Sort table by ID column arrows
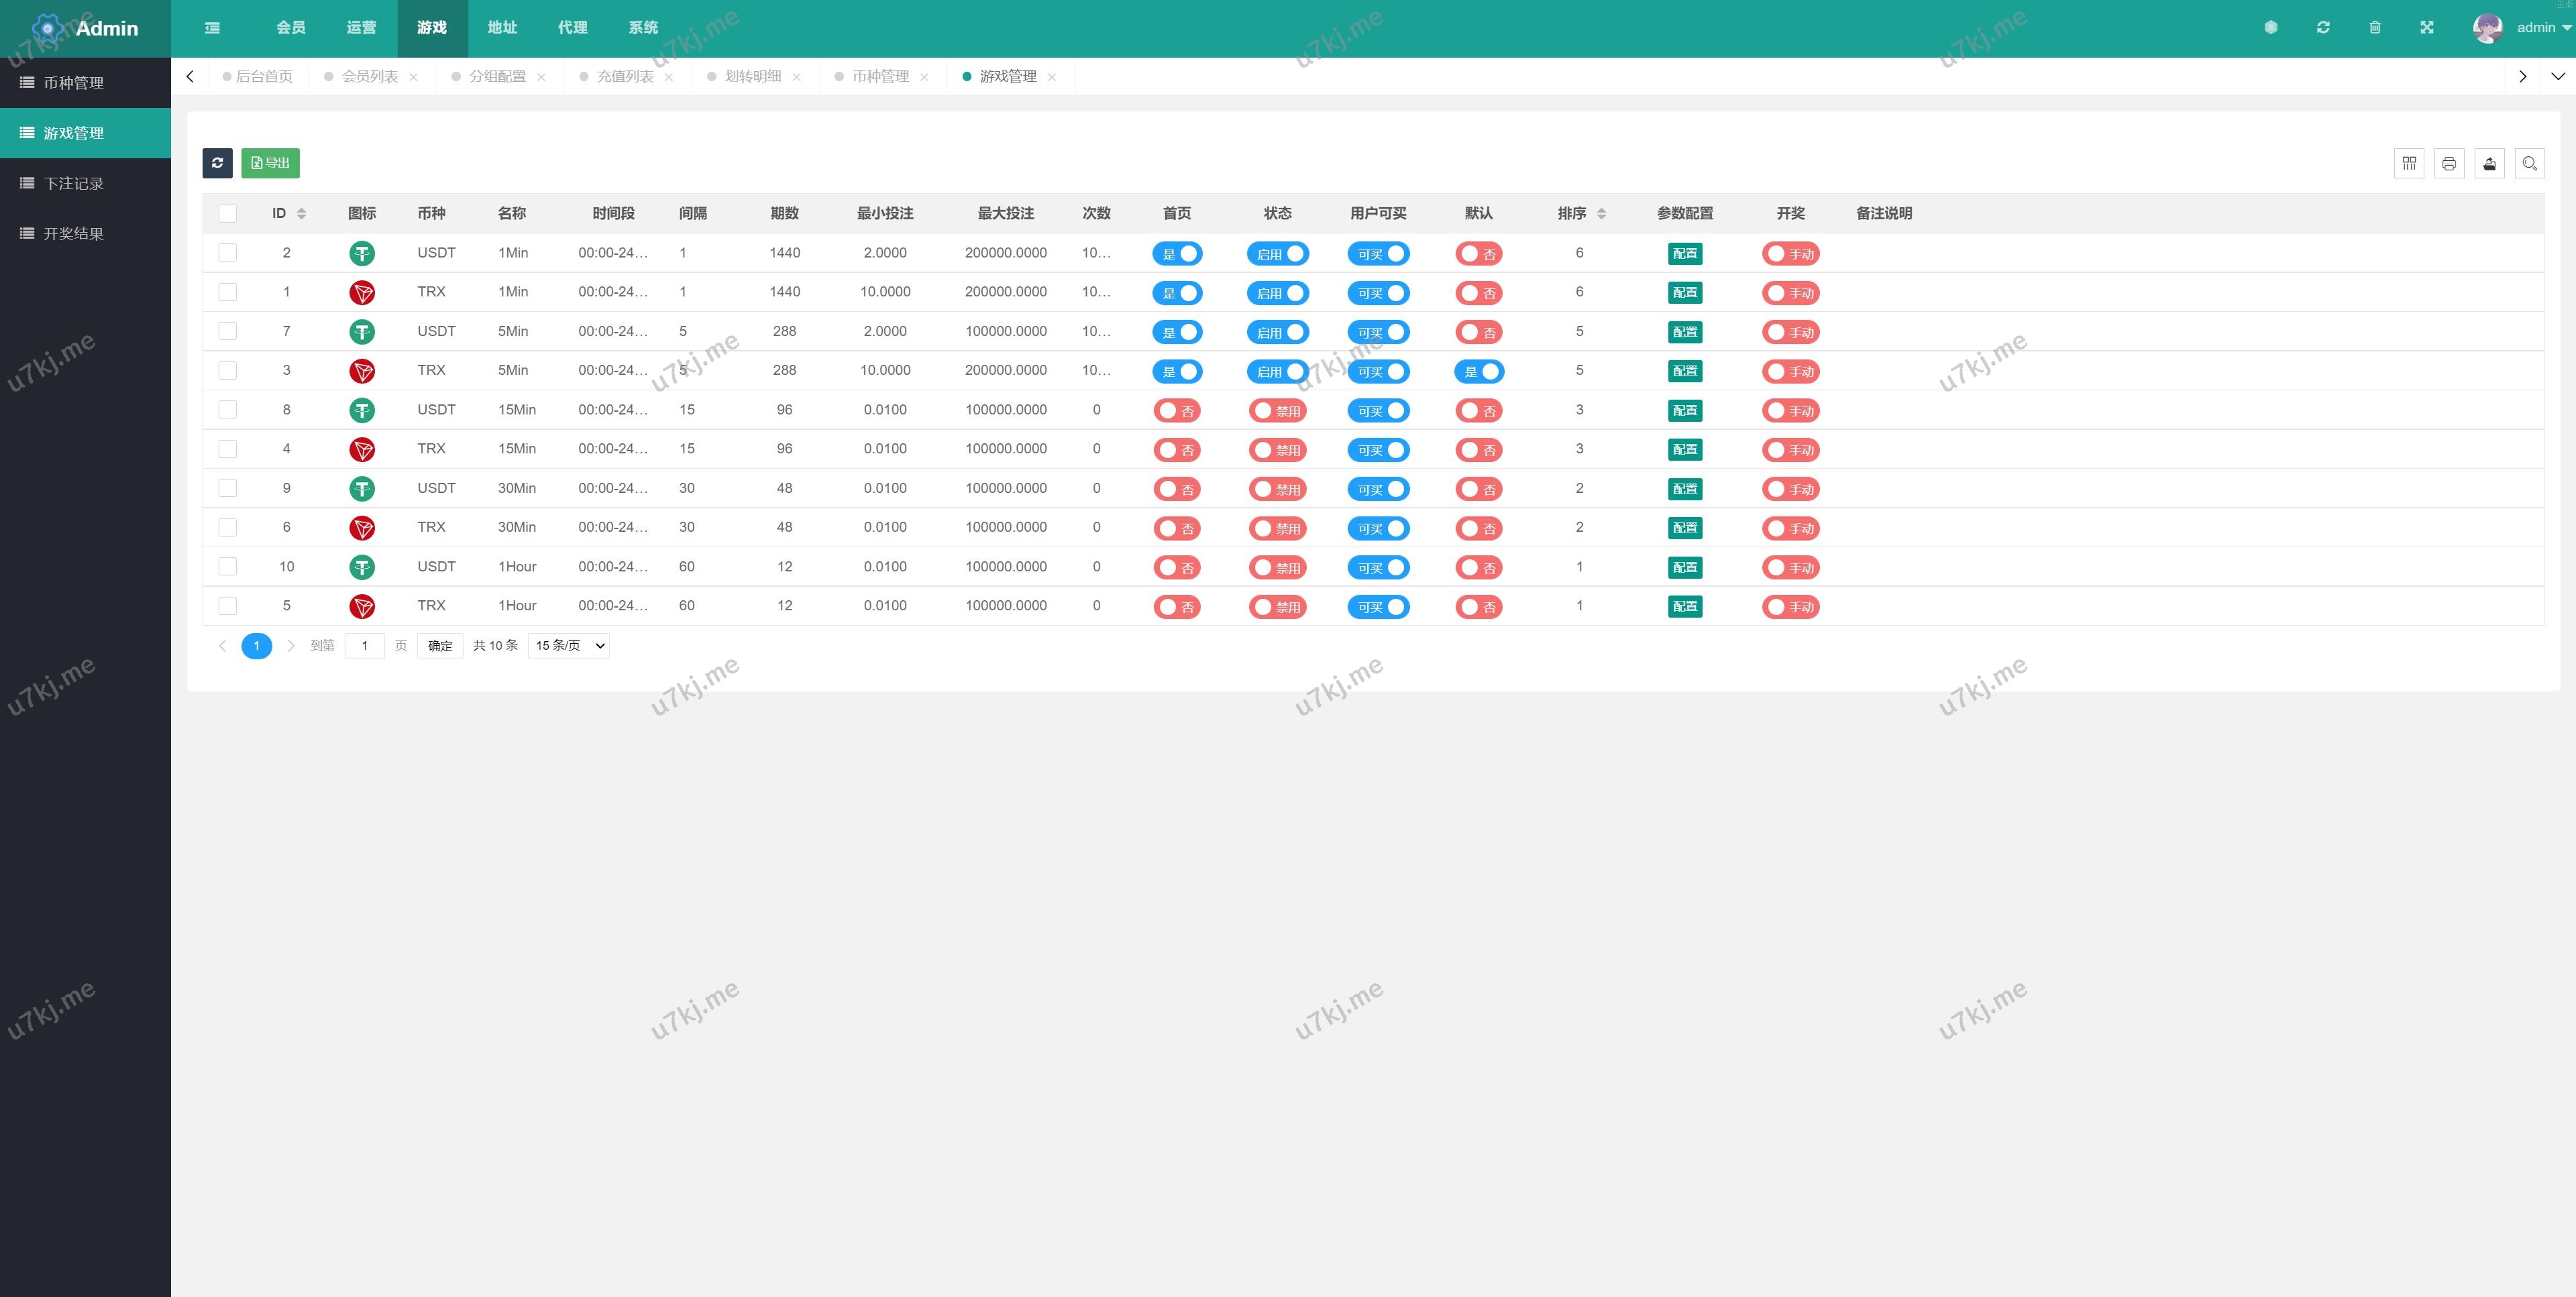The width and height of the screenshot is (2576, 1297). click(x=301, y=213)
